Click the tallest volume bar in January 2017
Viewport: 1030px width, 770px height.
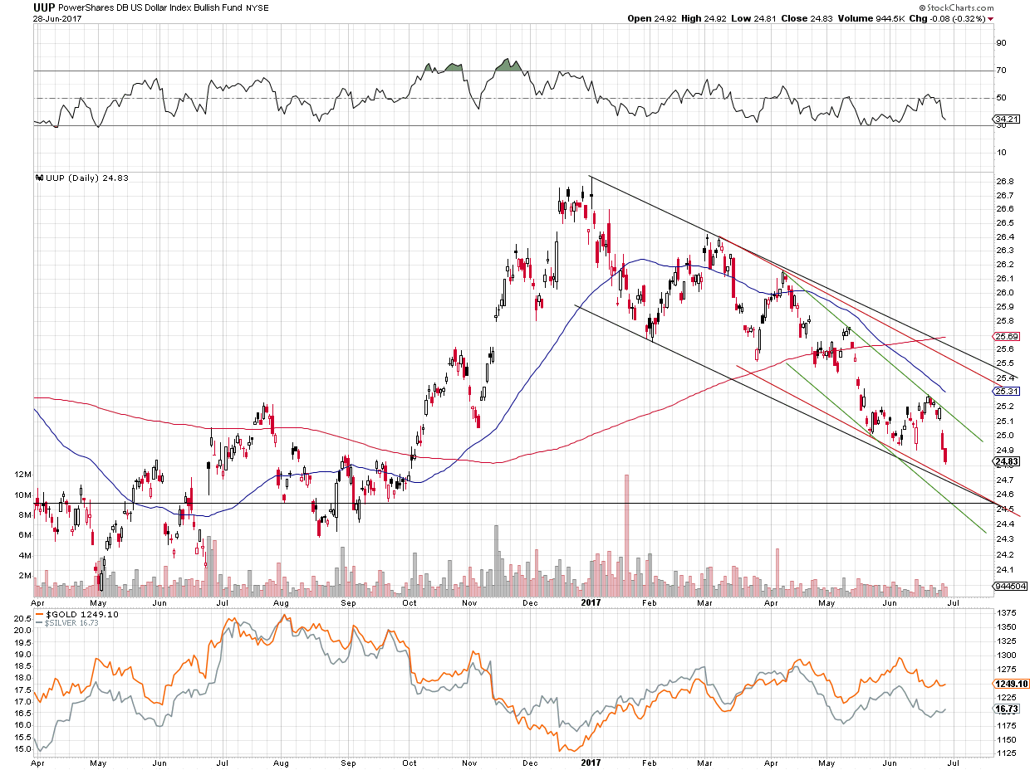click(627, 535)
